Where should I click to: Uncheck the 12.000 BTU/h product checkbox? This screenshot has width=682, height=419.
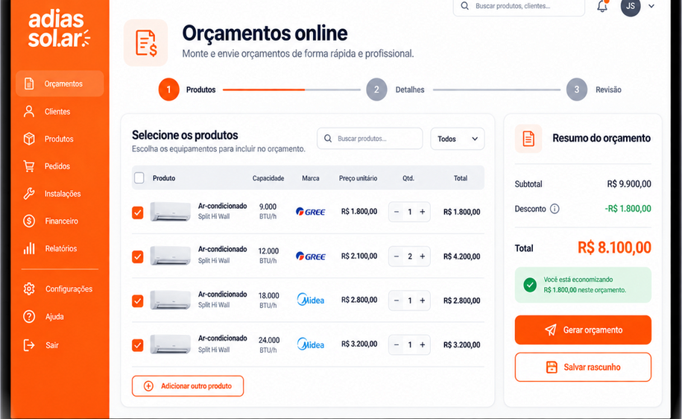137,256
